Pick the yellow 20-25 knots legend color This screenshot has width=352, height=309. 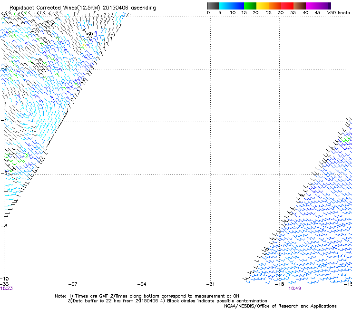click(x=263, y=6)
